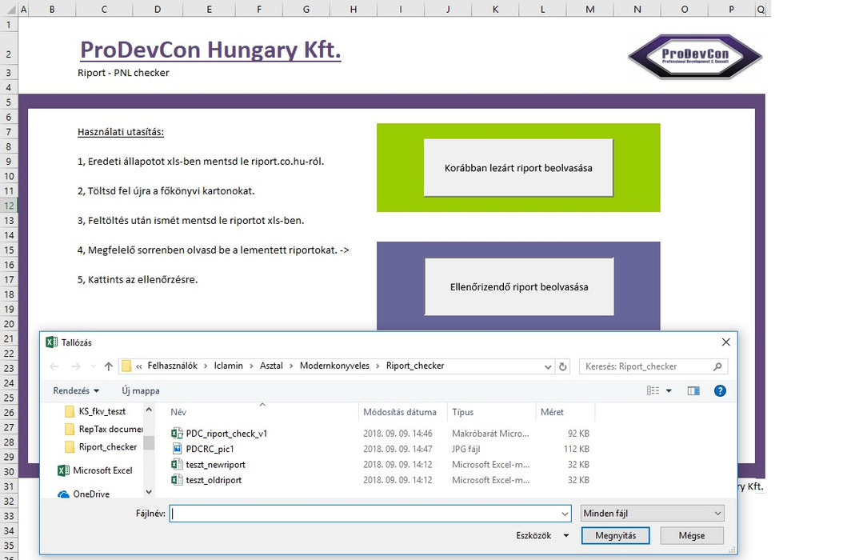The width and height of the screenshot is (851, 560).
Task: Open teszt_newriport via its Excel file icon
Action: (x=177, y=465)
